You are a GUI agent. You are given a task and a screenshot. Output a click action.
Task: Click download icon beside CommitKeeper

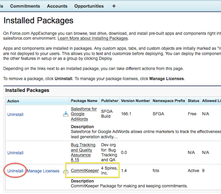tap(66, 171)
